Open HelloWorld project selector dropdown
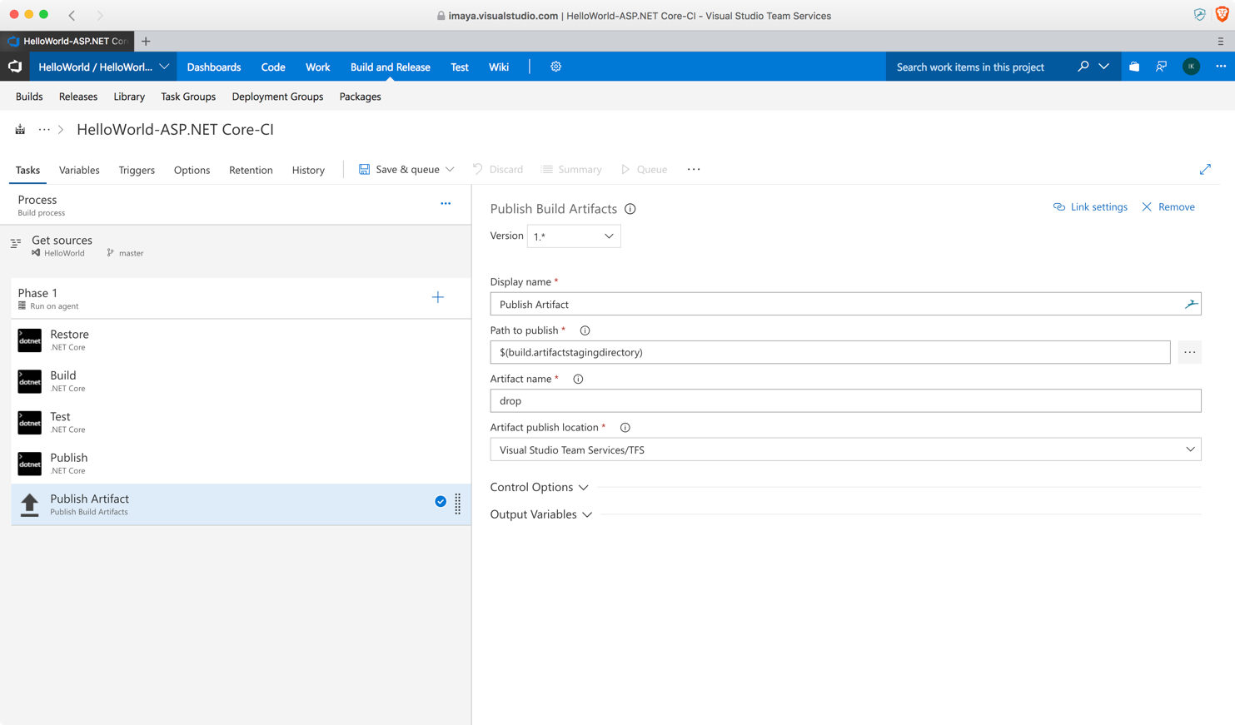The width and height of the screenshot is (1235, 725). (x=103, y=67)
